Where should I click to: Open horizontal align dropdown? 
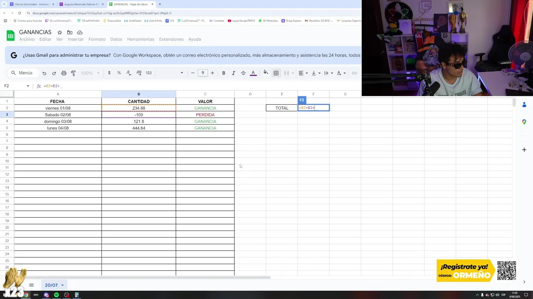pyautogui.click(x=303, y=73)
